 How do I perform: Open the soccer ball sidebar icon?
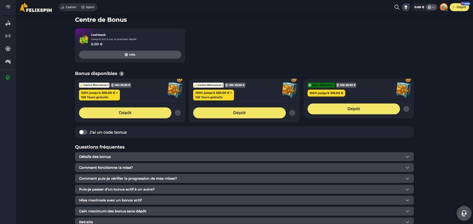(8, 49)
